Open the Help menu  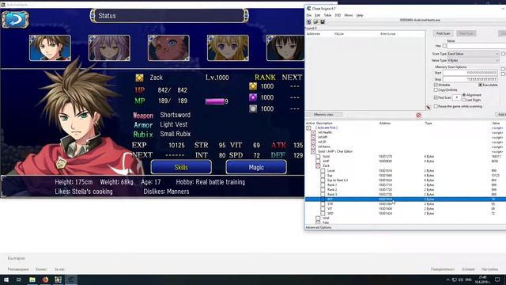pos(360,15)
